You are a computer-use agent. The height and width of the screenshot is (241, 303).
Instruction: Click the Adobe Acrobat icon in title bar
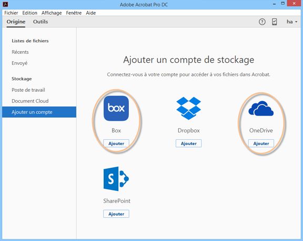(x=5, y=4)
